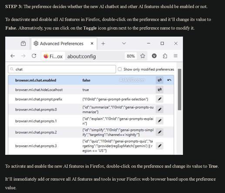Screen dimensions: 225x193
Task: Click the genai-prompts-explain value text
Action: pyautogui.click(x=118, y=121)
